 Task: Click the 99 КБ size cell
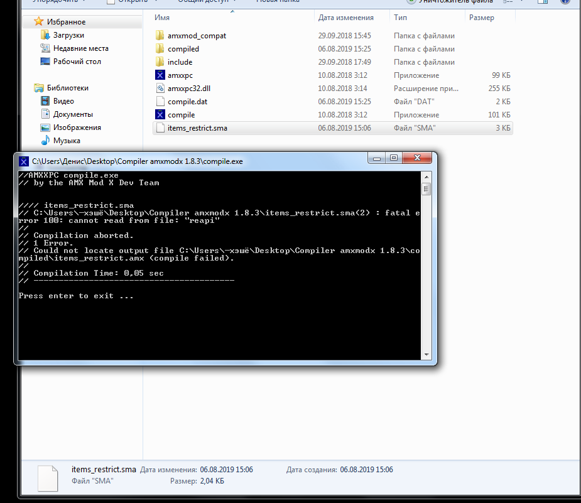[x=501, y=75]
